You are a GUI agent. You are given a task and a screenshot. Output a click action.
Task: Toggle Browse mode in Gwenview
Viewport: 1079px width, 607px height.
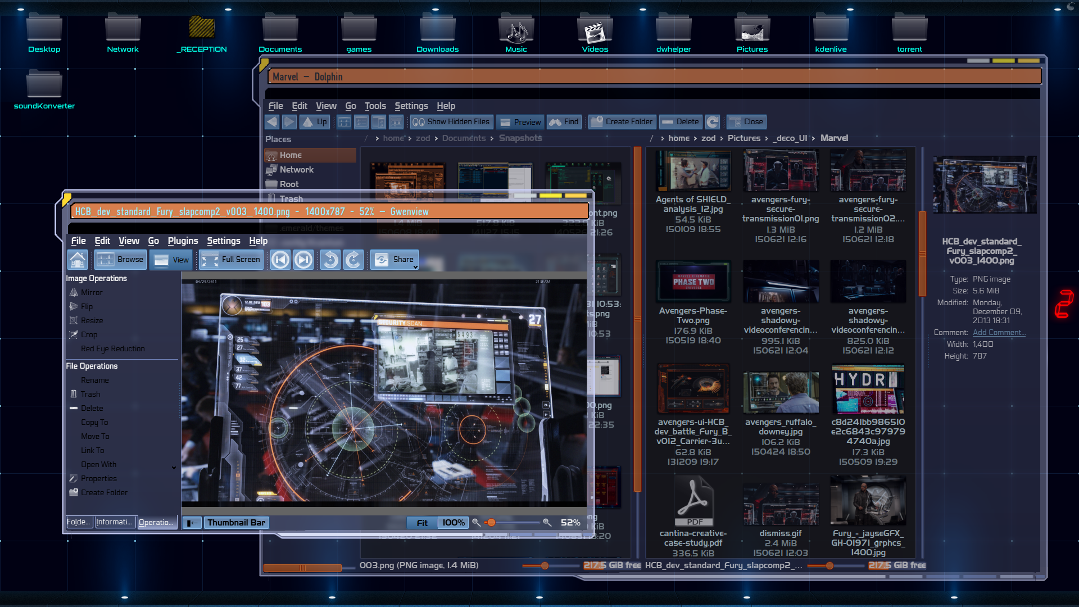coord(120,260)
